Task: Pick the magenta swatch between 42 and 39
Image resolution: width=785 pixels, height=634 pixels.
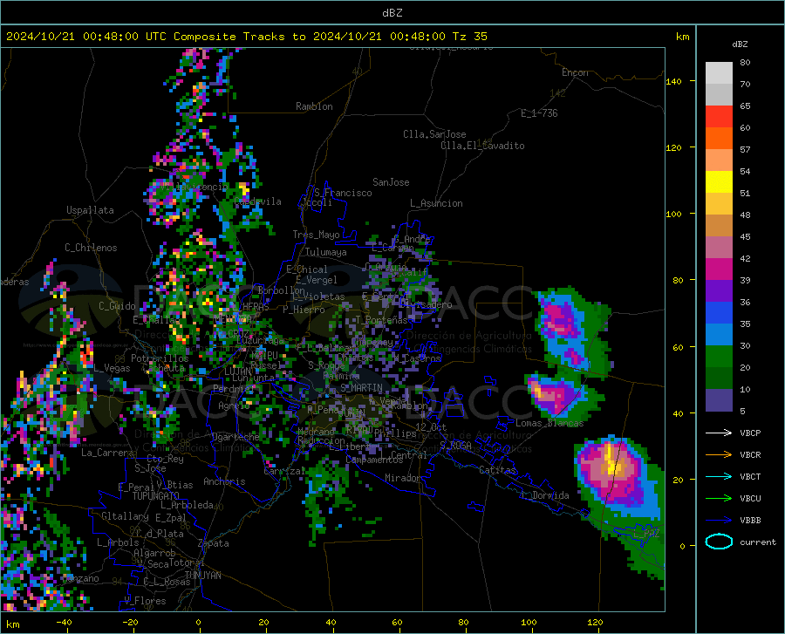Action: [x=719, y=269]
